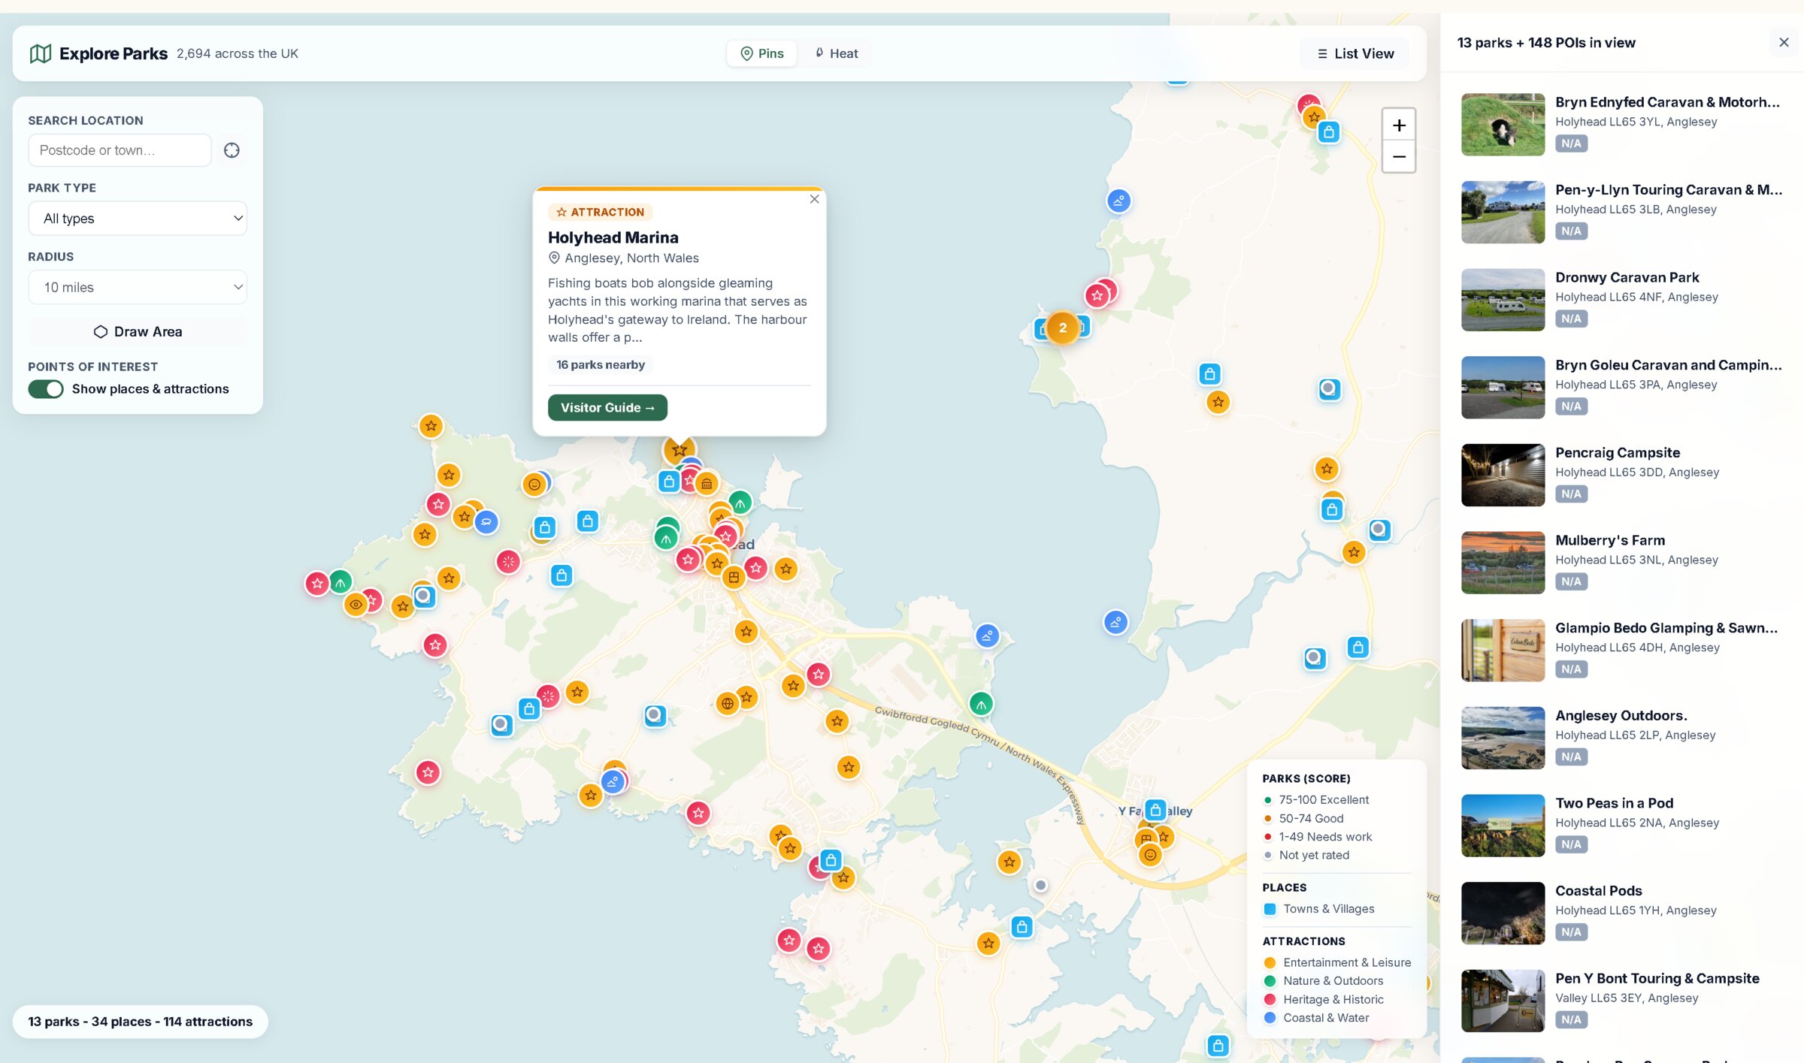Close the Holyhead Marina popup
Viewport: 1804px width, 1063px height.
click(x=814, y=199)
